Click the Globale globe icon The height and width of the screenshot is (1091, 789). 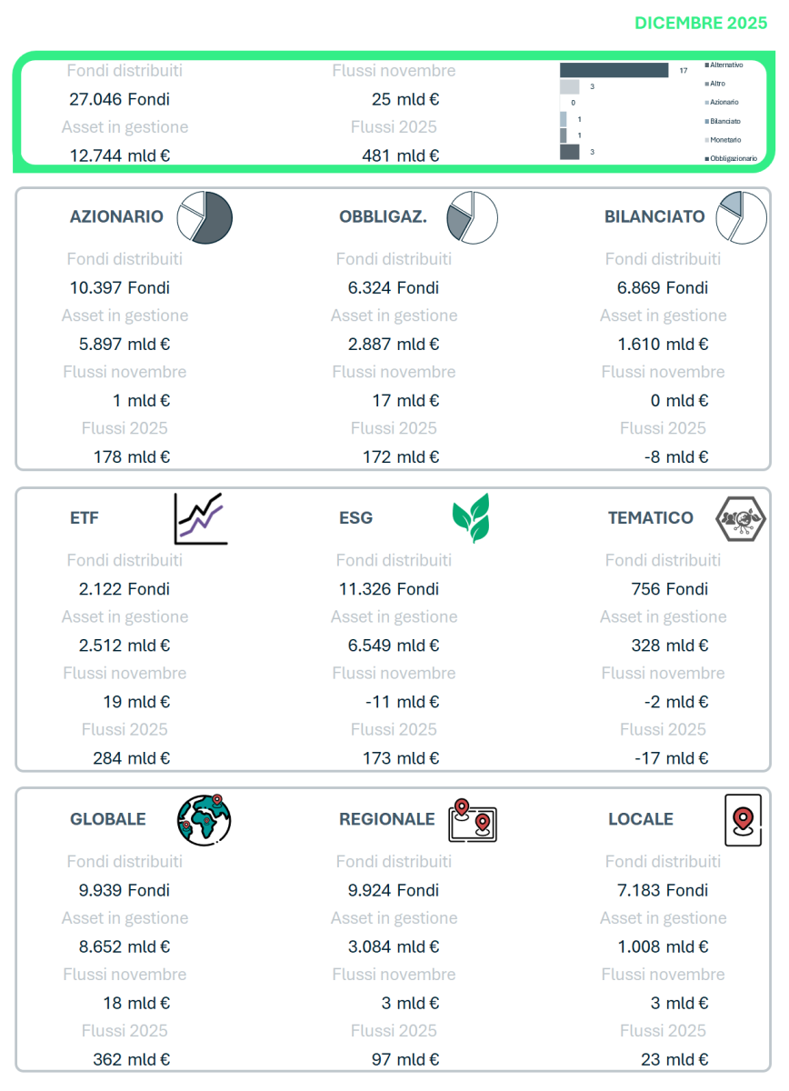pyautogui.click(x=204, y=819)
